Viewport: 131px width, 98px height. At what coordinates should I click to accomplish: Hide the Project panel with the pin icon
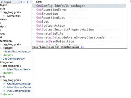tap(31, 2)
